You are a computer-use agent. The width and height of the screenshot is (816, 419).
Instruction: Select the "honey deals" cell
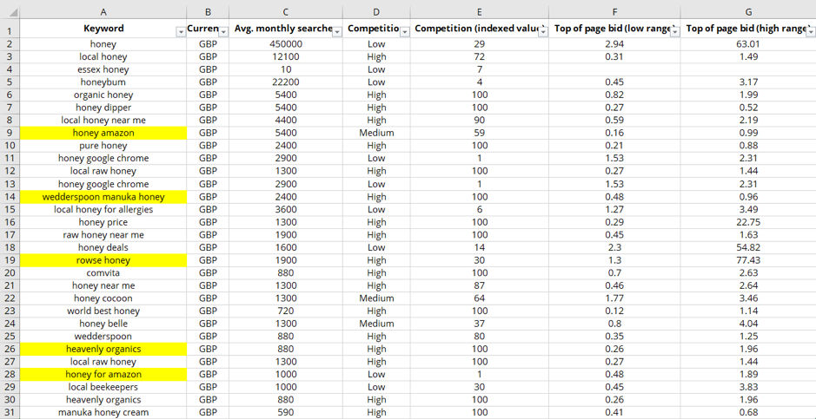(103, 247)
